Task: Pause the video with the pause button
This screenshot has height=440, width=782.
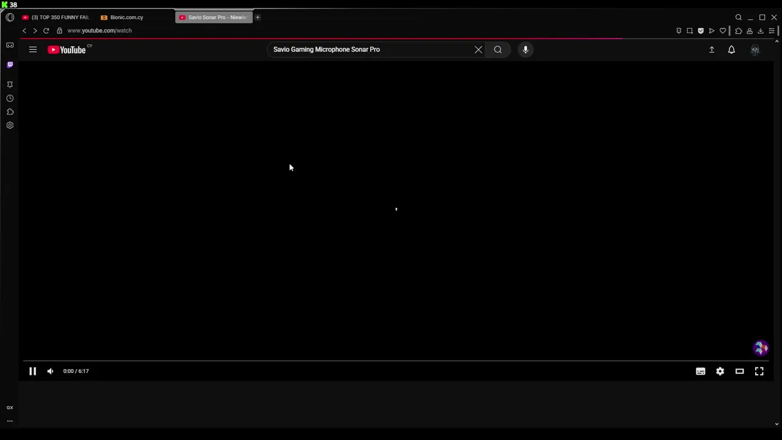Action: pos(33,371)
